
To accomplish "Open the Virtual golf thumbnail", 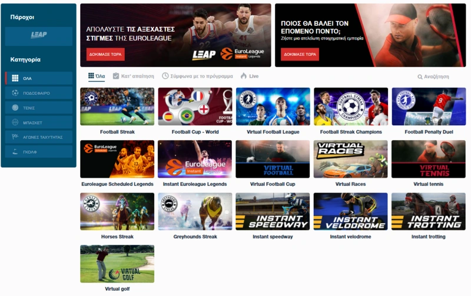I will coord(117,264).
